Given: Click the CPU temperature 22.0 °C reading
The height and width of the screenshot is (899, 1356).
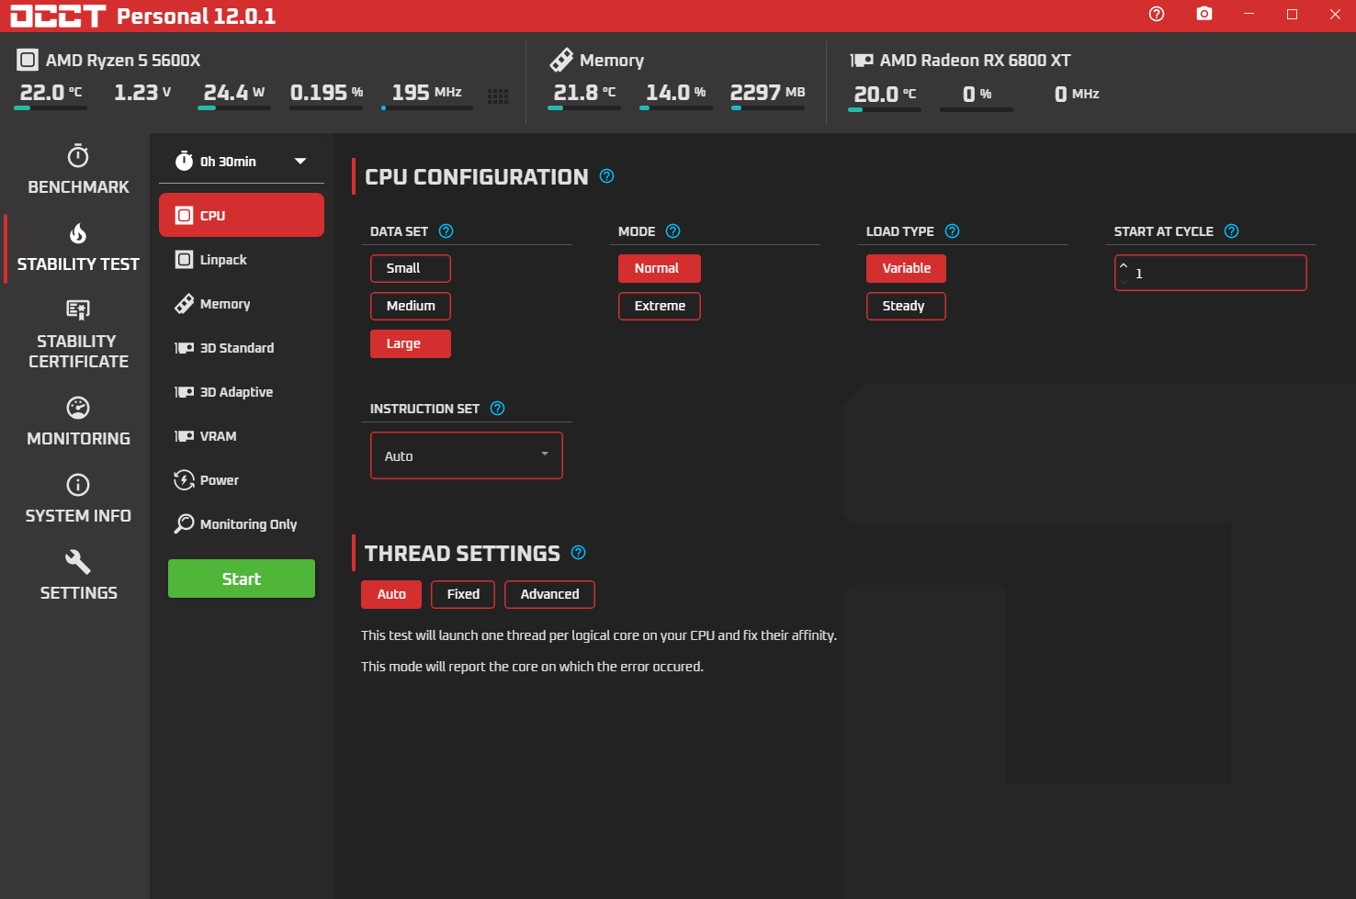Looking at the screenshot, I should click(51, 93).
